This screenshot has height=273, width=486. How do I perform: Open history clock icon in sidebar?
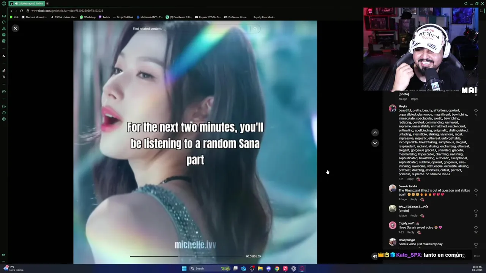click(4, 107)
